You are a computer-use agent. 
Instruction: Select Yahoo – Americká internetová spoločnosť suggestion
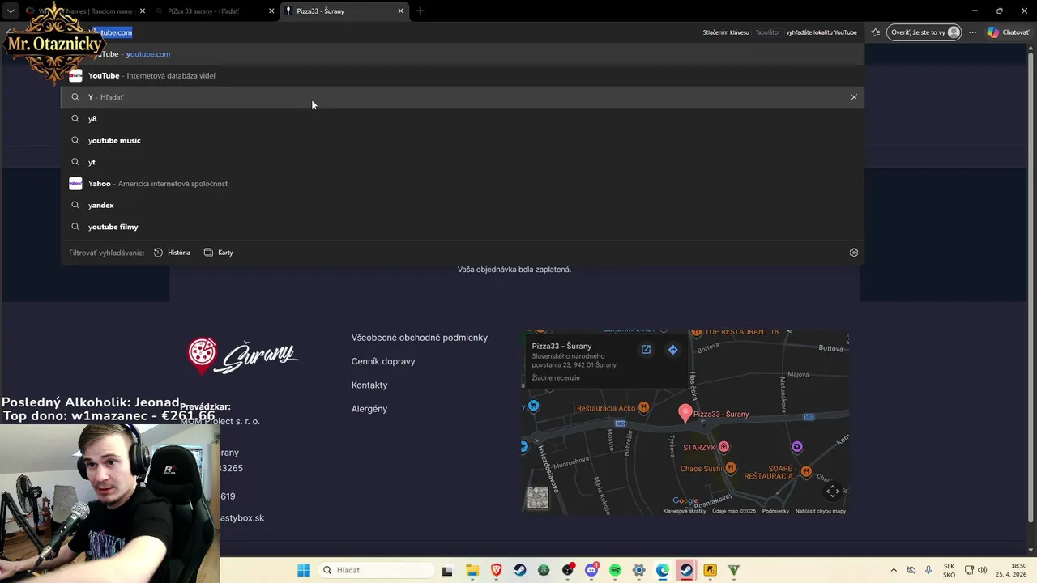pos(463,184)
